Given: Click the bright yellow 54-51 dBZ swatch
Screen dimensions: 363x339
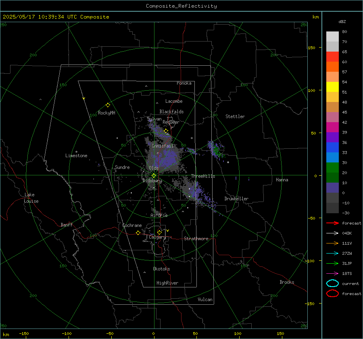Looking at the screenshot, I should click(x=332, y=87).
